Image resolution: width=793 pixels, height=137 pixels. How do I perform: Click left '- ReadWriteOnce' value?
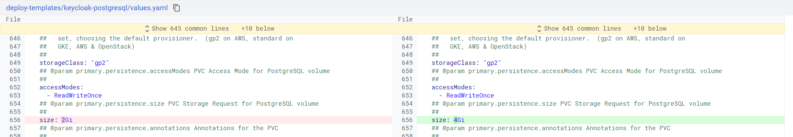point(74,96)
